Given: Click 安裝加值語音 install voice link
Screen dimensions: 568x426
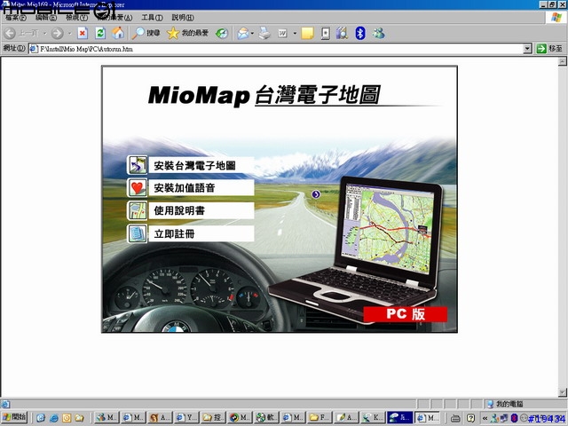Looking at the screenshot, I should (201, 187).
